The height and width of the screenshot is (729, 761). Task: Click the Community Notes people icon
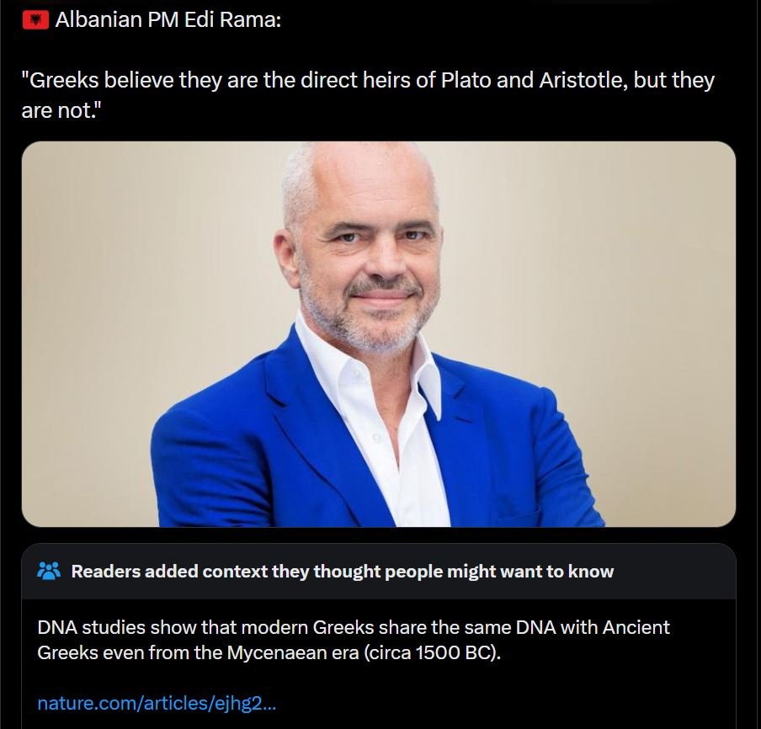point(49,572)
